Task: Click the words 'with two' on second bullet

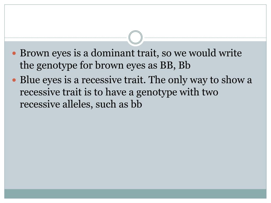Action: (x=199, y=92)
